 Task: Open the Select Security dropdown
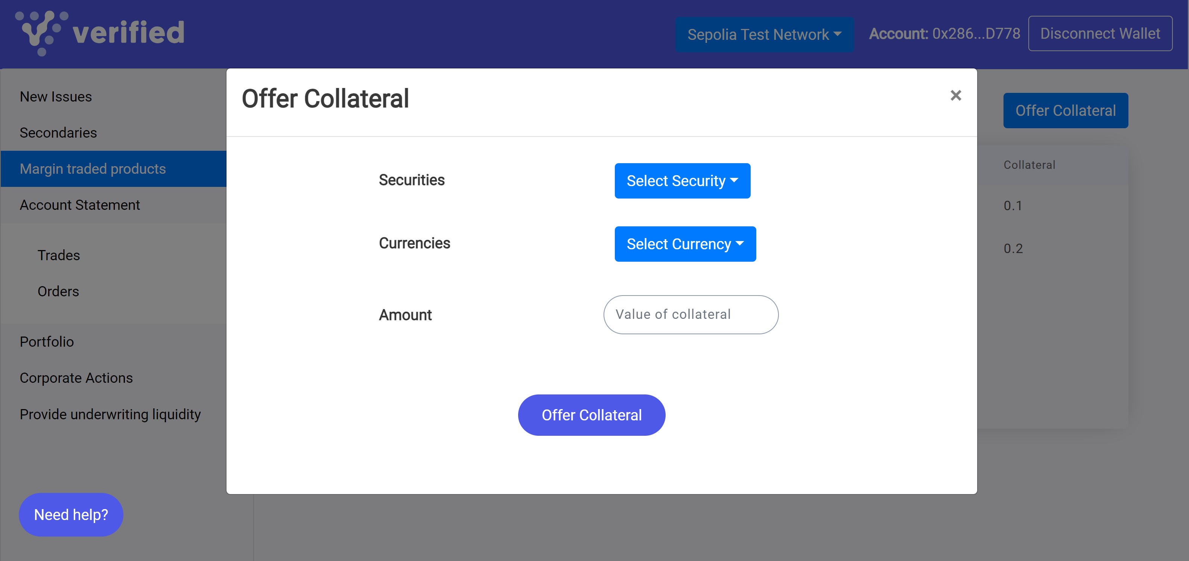[x=682, y=181]
